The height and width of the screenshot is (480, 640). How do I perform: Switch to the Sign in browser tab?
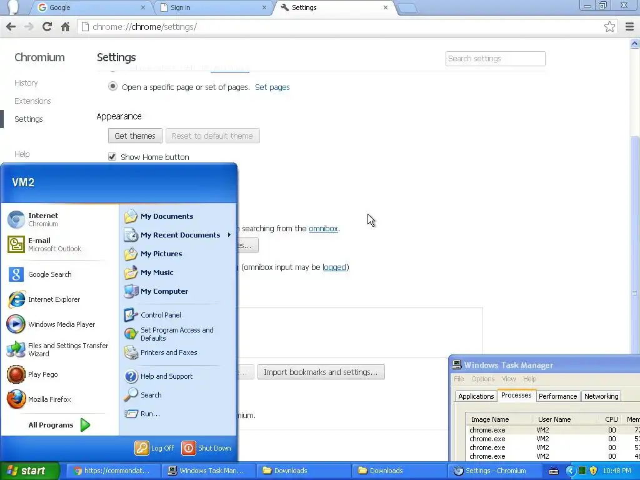214,7
